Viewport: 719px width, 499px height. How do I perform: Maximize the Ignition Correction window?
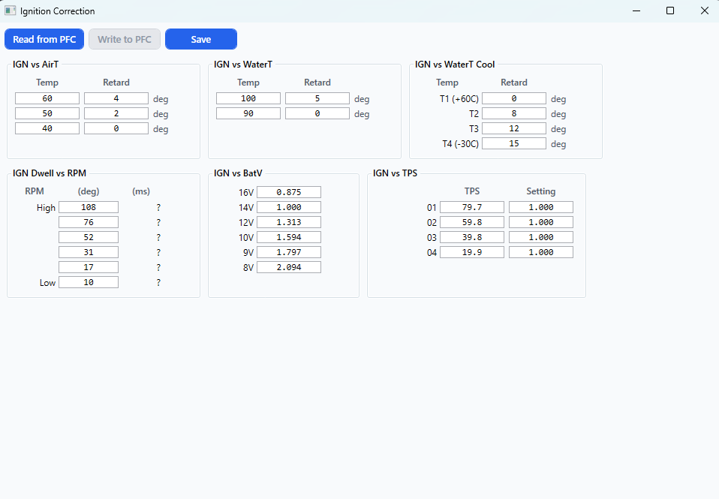click(x=670, y=11)
